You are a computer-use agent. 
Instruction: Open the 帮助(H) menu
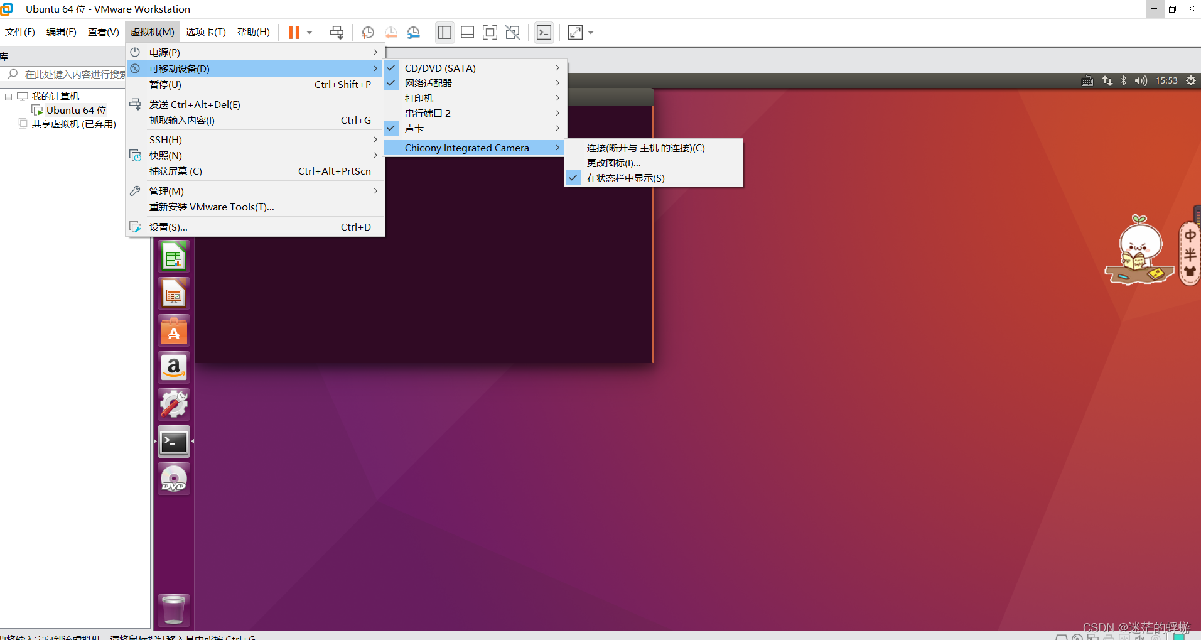point(254,32)
